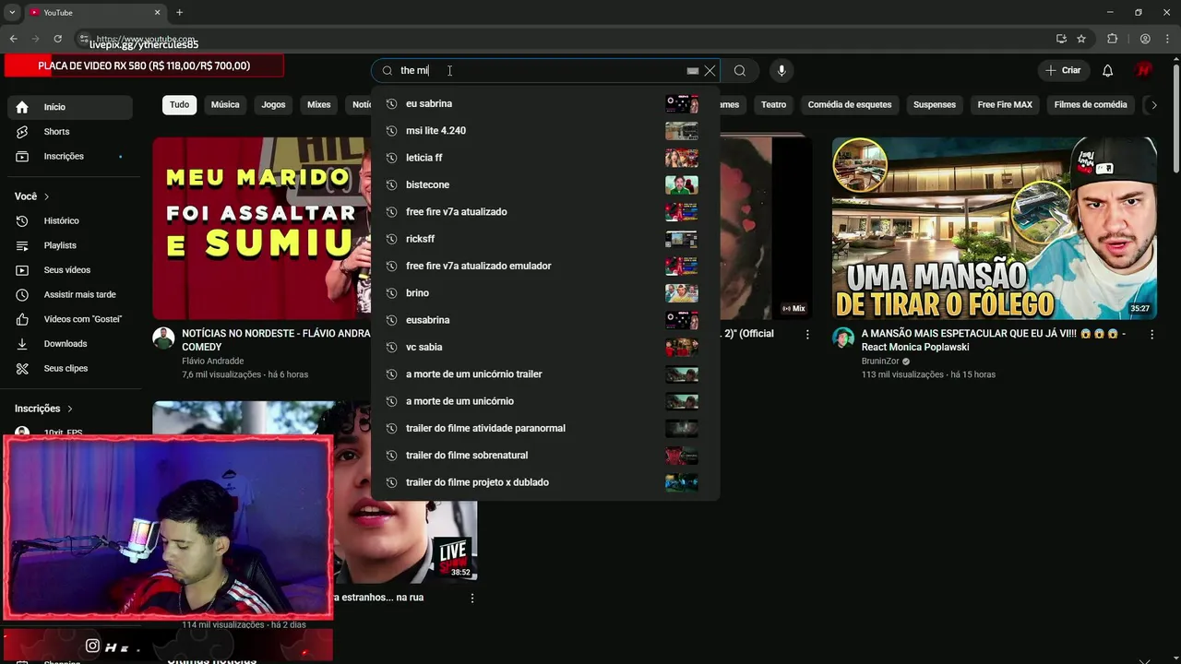Viewport: 1181px width, 664px height.
Task: Select the Free Fire MAX chip
Action: point(1005,104)
